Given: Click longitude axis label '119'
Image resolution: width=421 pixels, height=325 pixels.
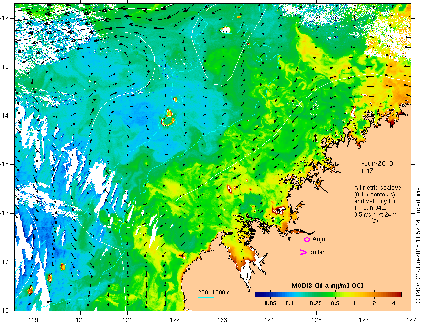Looking at the screenshot, I should [x=33, y=320].
